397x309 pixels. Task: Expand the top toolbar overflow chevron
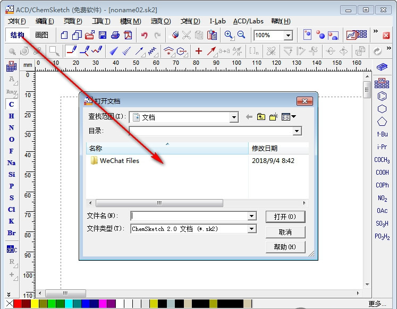pos(376,31)
